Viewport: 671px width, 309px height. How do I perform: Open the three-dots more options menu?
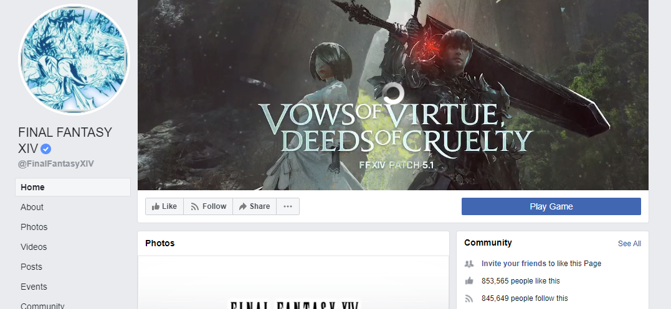click(x=288, y=206)
